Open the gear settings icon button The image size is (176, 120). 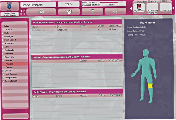click(x=115, y=11)
